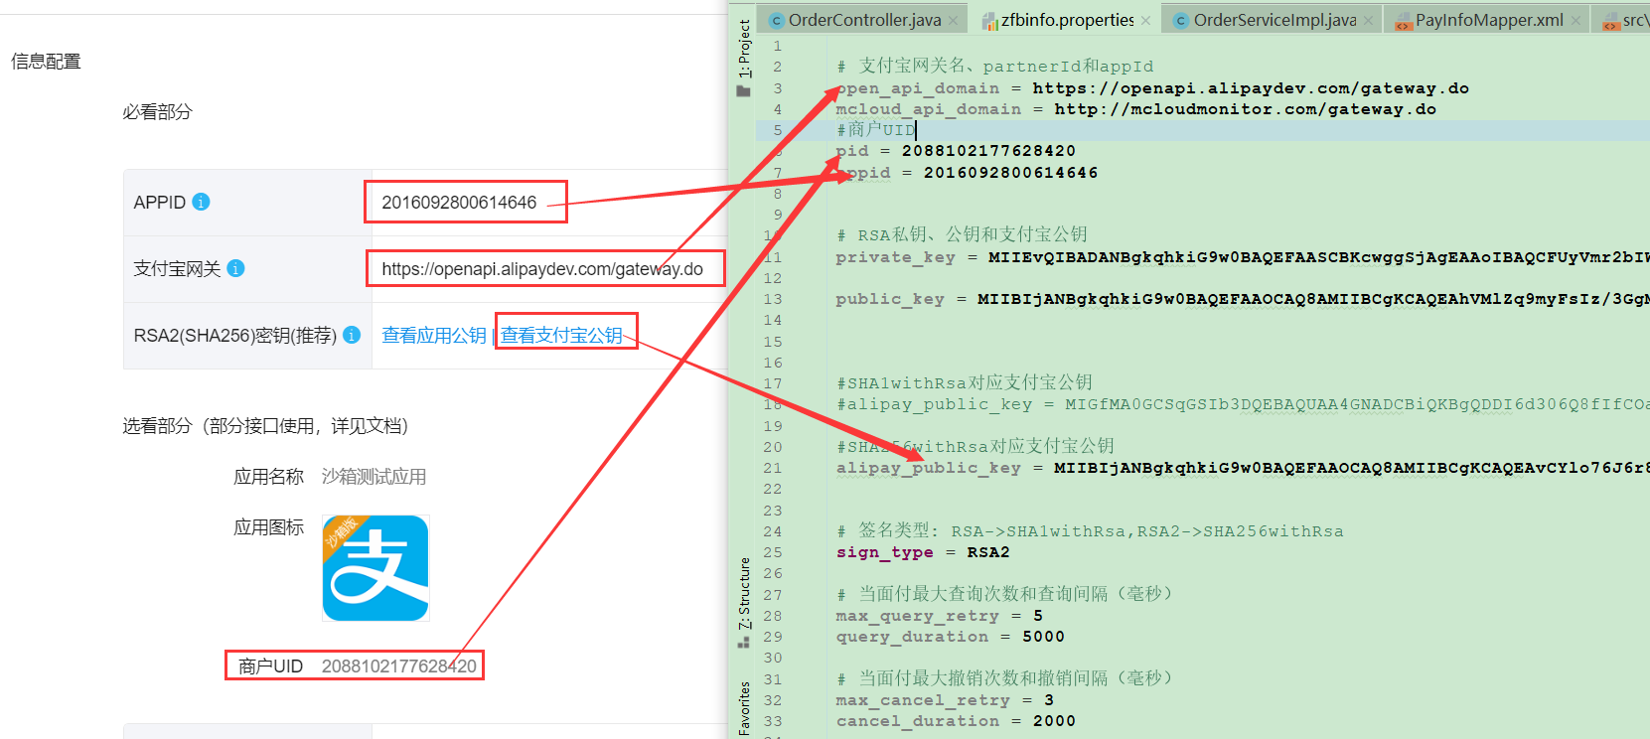Image resolution: width=1650 pixels, height=739 pixels.
Task: Close the OrderServiceImpl.java editor tab
Action: coord(1369,21)
